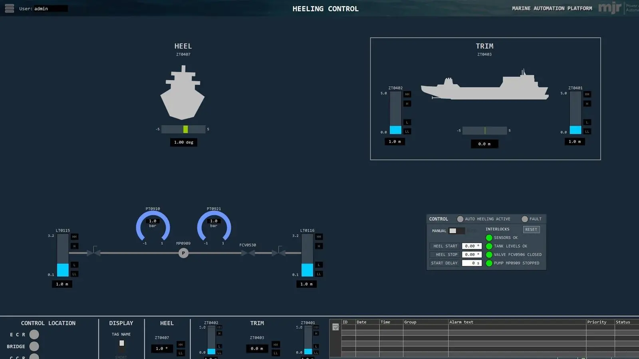This screenshot has height=359, width=639.
Task: Toggle the MANUAL control switch
Action: pyautogui.click(x=456, y=231)
